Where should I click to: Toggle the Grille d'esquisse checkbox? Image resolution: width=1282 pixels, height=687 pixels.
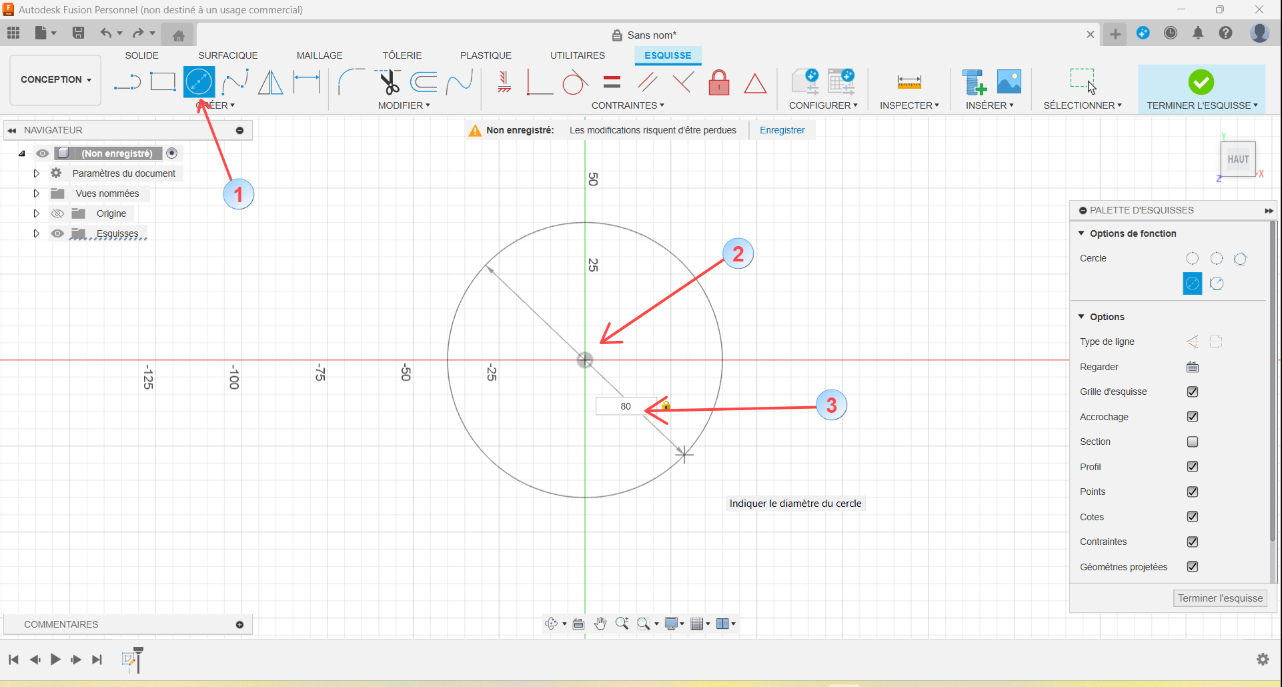pyautogui.click(x=1193, y=392)
